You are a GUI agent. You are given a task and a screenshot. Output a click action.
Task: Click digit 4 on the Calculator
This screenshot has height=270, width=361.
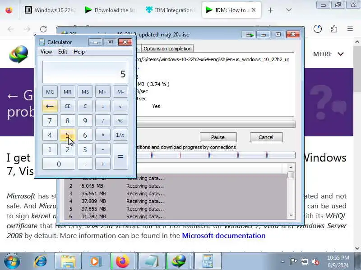[x=50, y=135]
